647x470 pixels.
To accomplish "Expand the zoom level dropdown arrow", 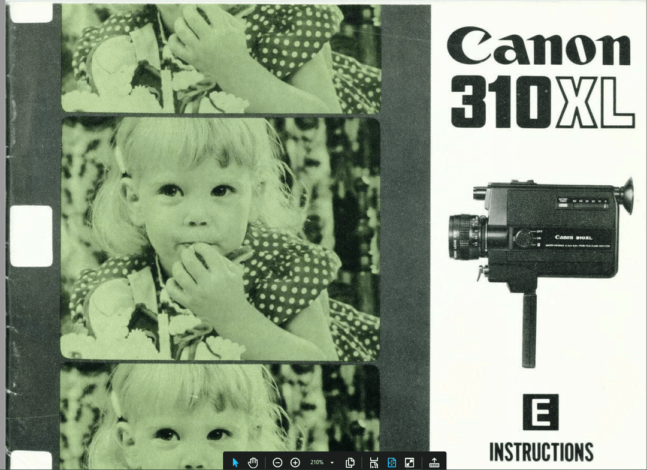I will [332, 462].
